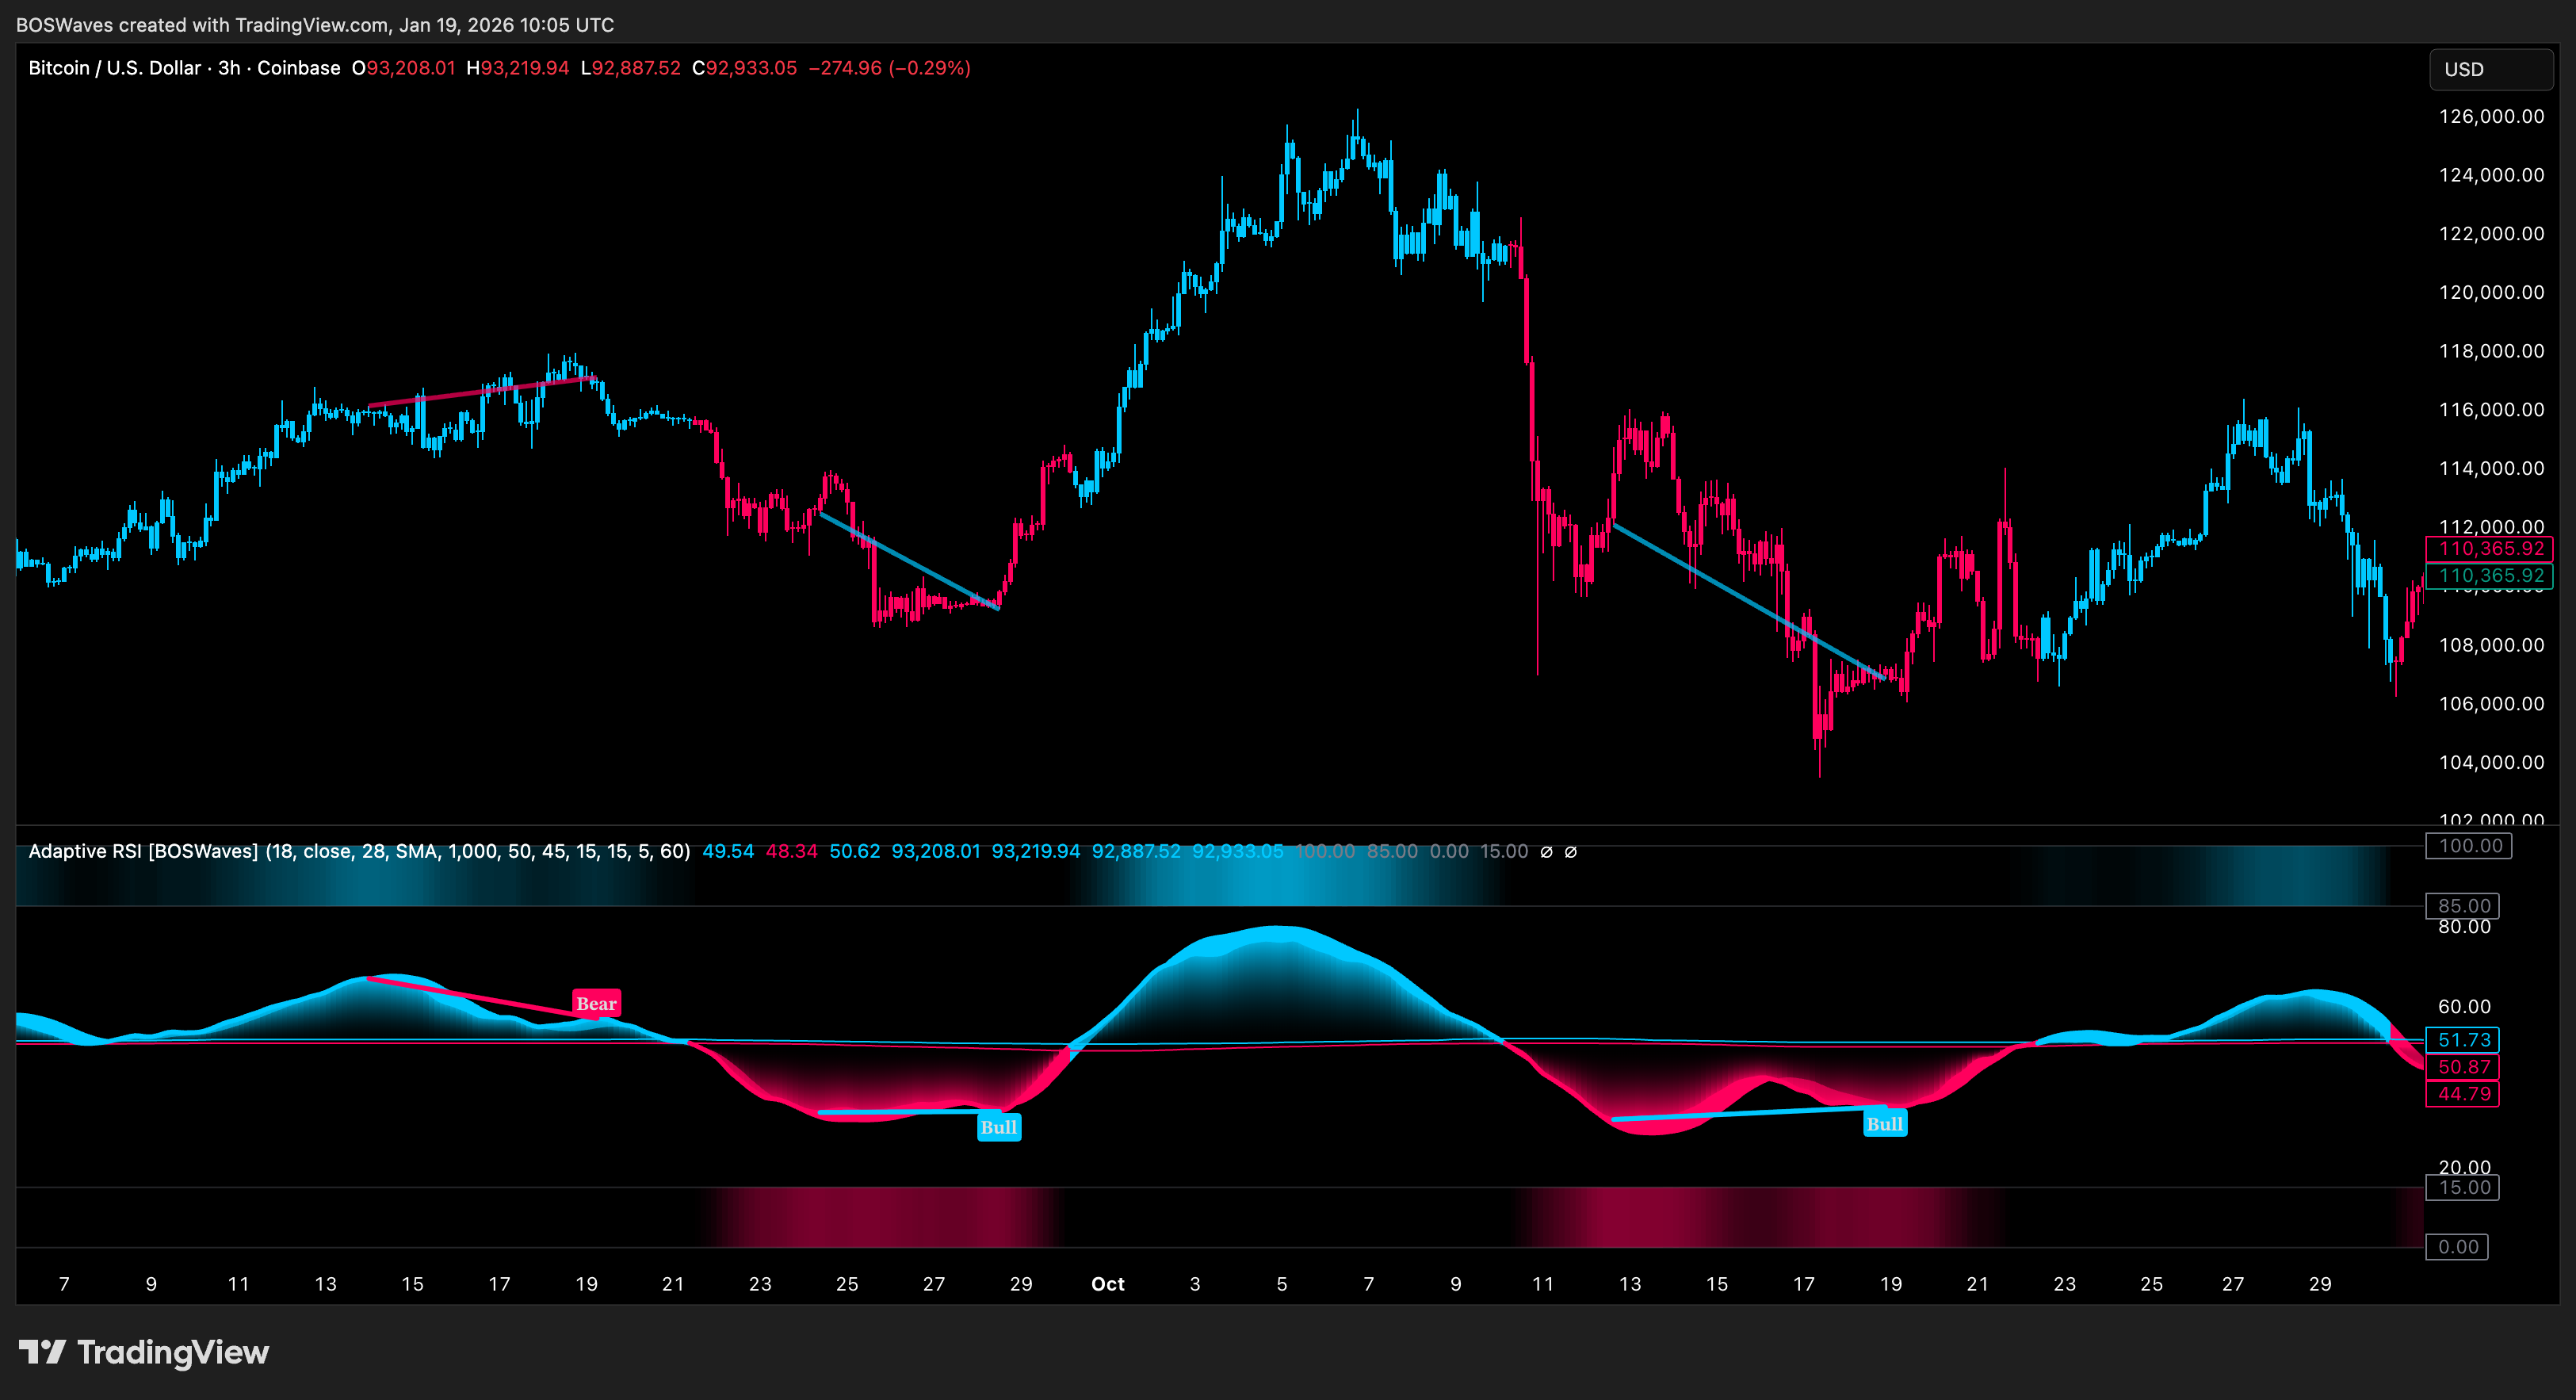
Task: Click the −274.96 (−0.29%) change value
Action: pyautogui.click(x=889, y=68)
